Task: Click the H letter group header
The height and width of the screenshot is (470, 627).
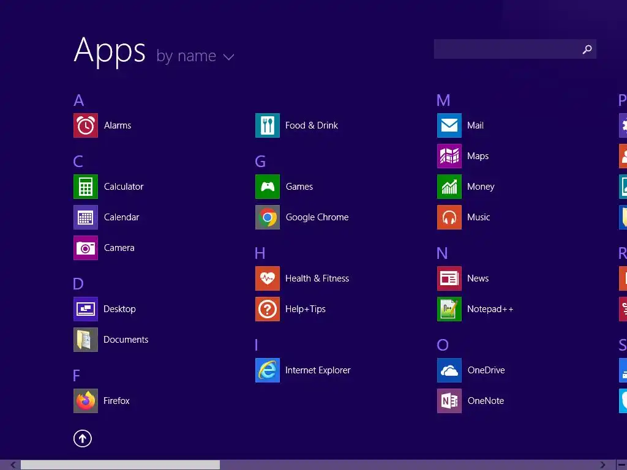Action: (260, 253)
